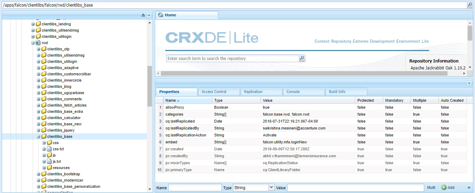Collapse the properties panel with double-chevron icon
The height and width of the screenshot is (193, 475).
tap(469, 83)
